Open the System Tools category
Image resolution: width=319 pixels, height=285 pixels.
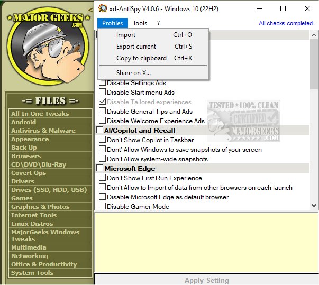32,273
